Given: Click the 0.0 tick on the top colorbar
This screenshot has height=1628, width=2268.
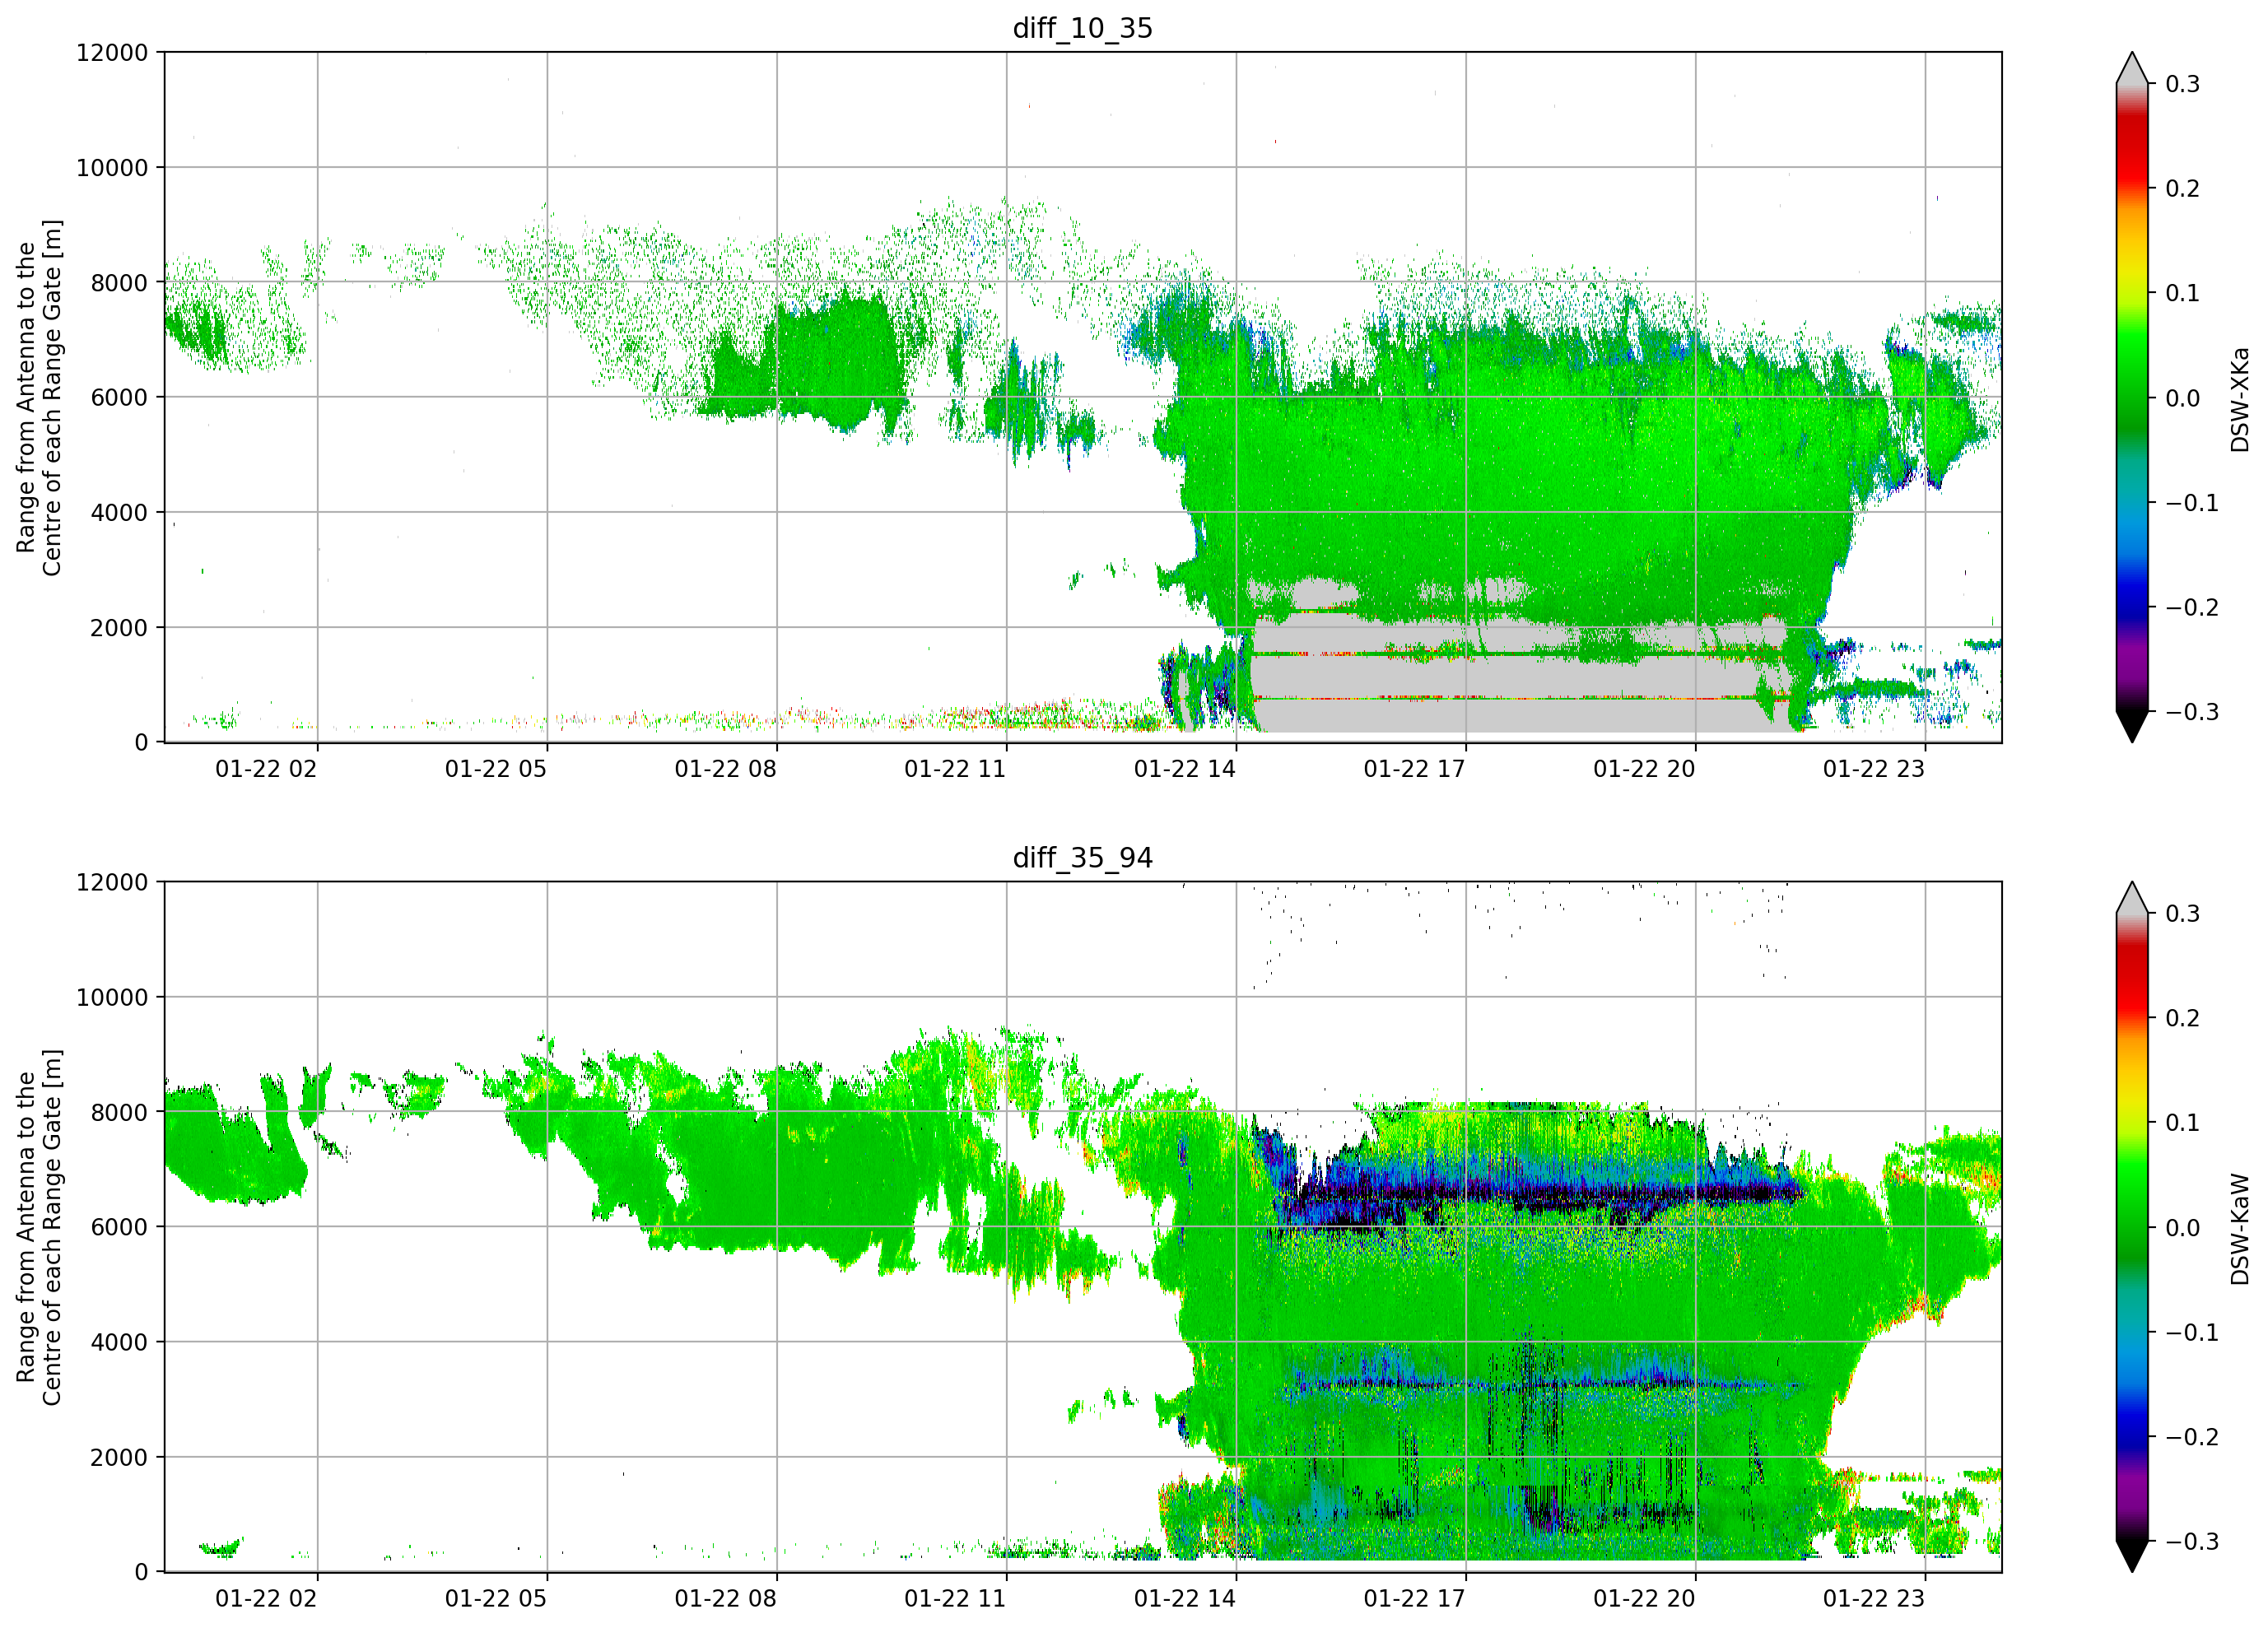Looking at the screenshot, I should coord(2182,398).
